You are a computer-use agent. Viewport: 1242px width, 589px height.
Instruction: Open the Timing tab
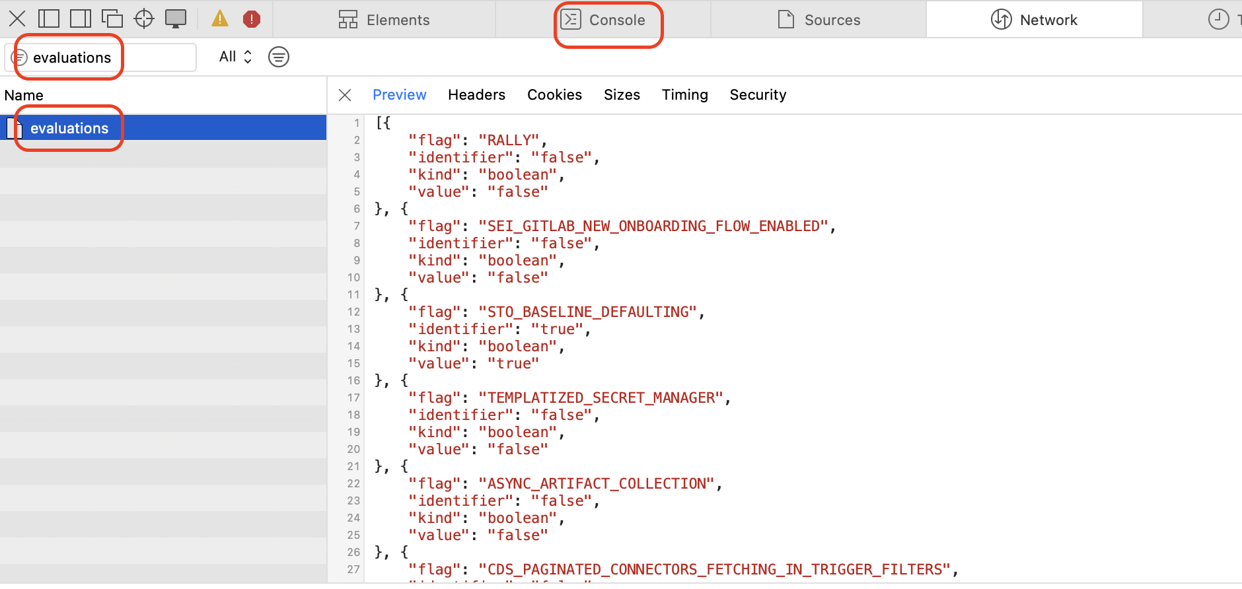click(684, 95)
